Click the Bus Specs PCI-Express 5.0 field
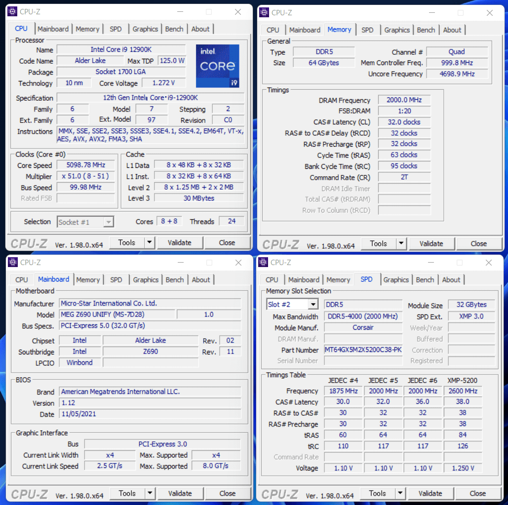The image size is (508, 505). click(x=150, y=325)
